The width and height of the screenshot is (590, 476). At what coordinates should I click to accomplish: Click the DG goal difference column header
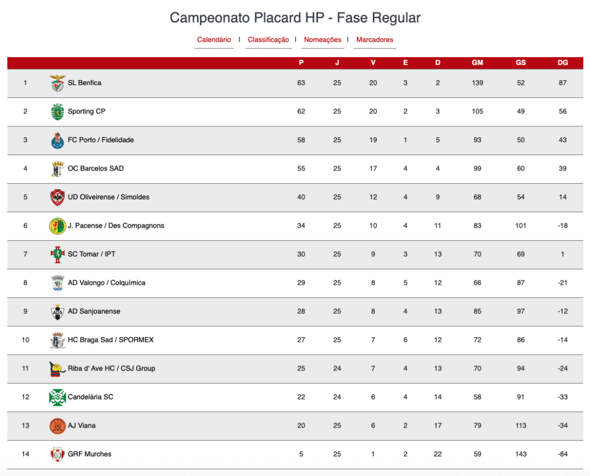(x=562, y=63)
